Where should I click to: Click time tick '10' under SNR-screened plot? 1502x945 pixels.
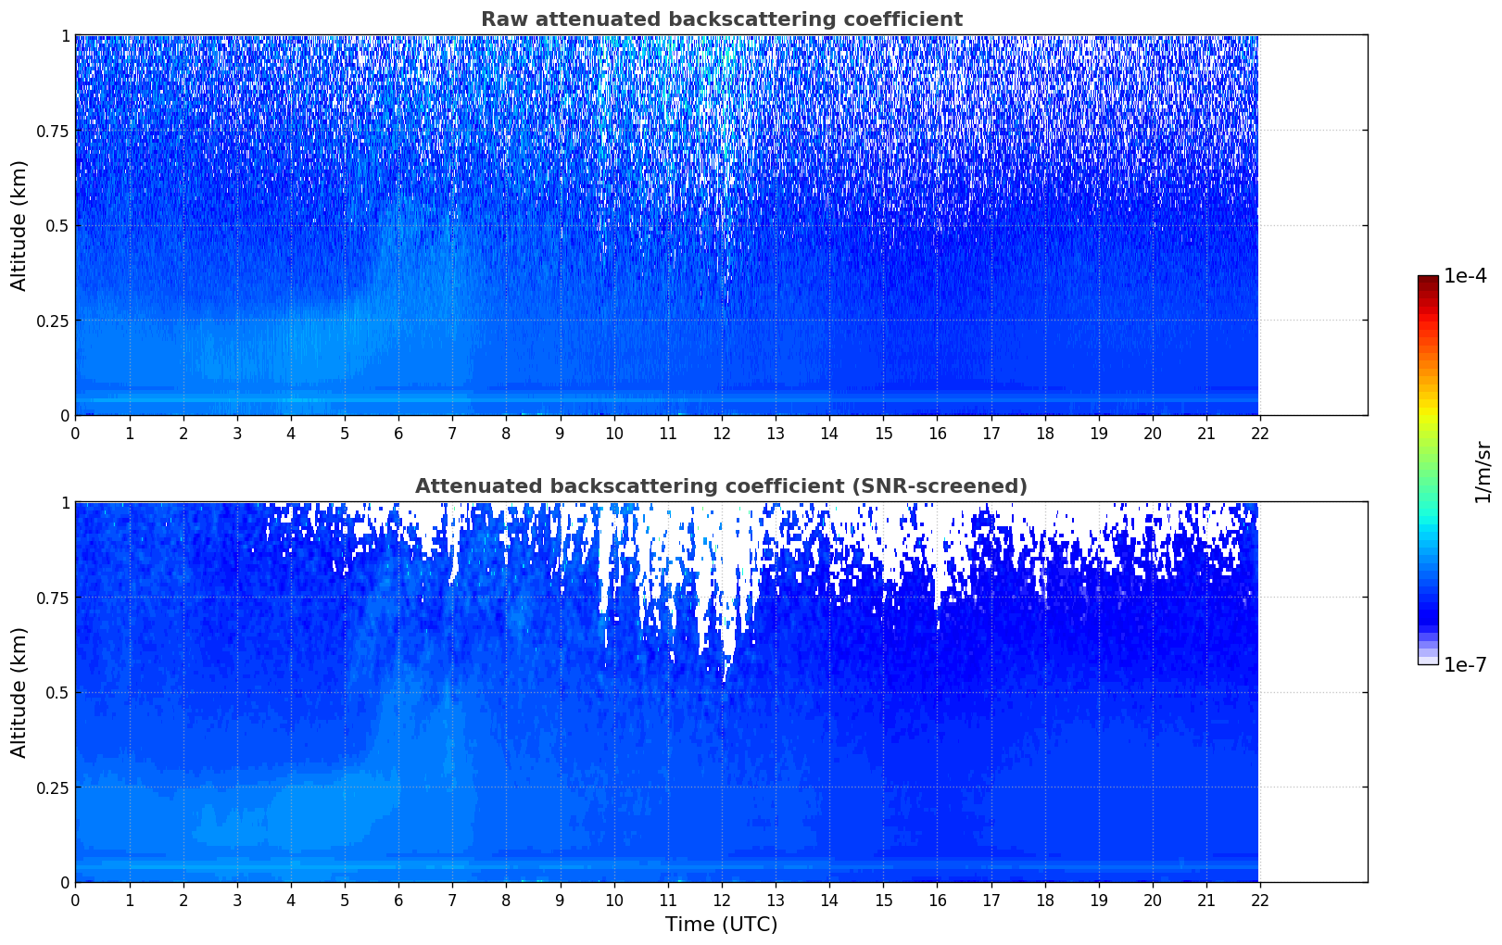pyautogui.click(x=613, y=900)
